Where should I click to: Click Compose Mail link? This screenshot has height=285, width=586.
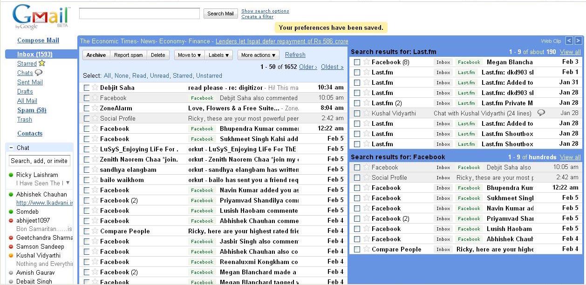pyautogui.click(x=38, y=40)
